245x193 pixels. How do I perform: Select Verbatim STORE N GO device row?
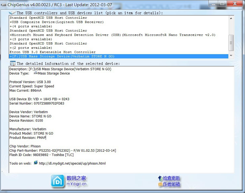[x=119, y=56]
